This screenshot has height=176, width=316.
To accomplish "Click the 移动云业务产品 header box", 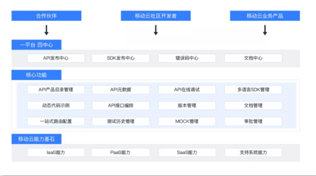I will coord(265,16).
